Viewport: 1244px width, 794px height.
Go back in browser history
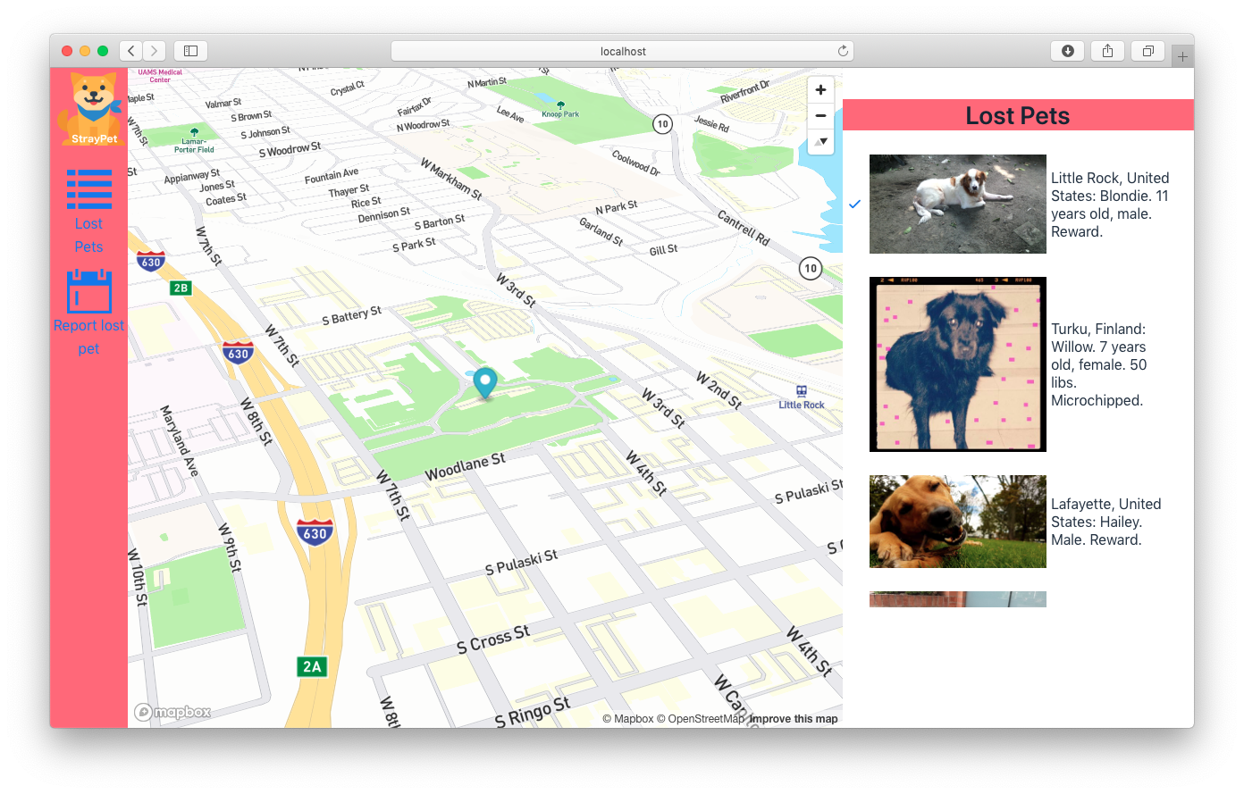[131, 51]
